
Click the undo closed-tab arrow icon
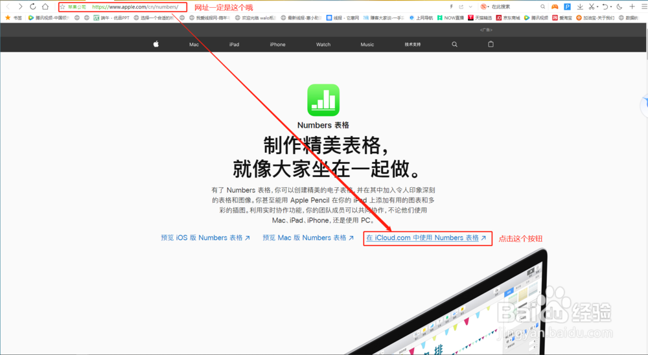(x=605, y=6)
